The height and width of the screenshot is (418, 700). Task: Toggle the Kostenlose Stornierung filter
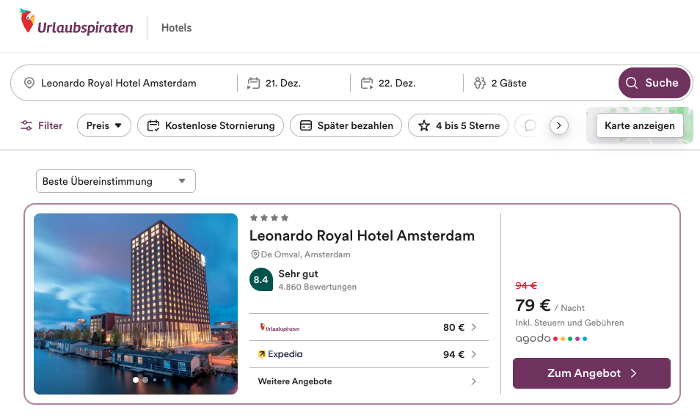click(211, 125)
